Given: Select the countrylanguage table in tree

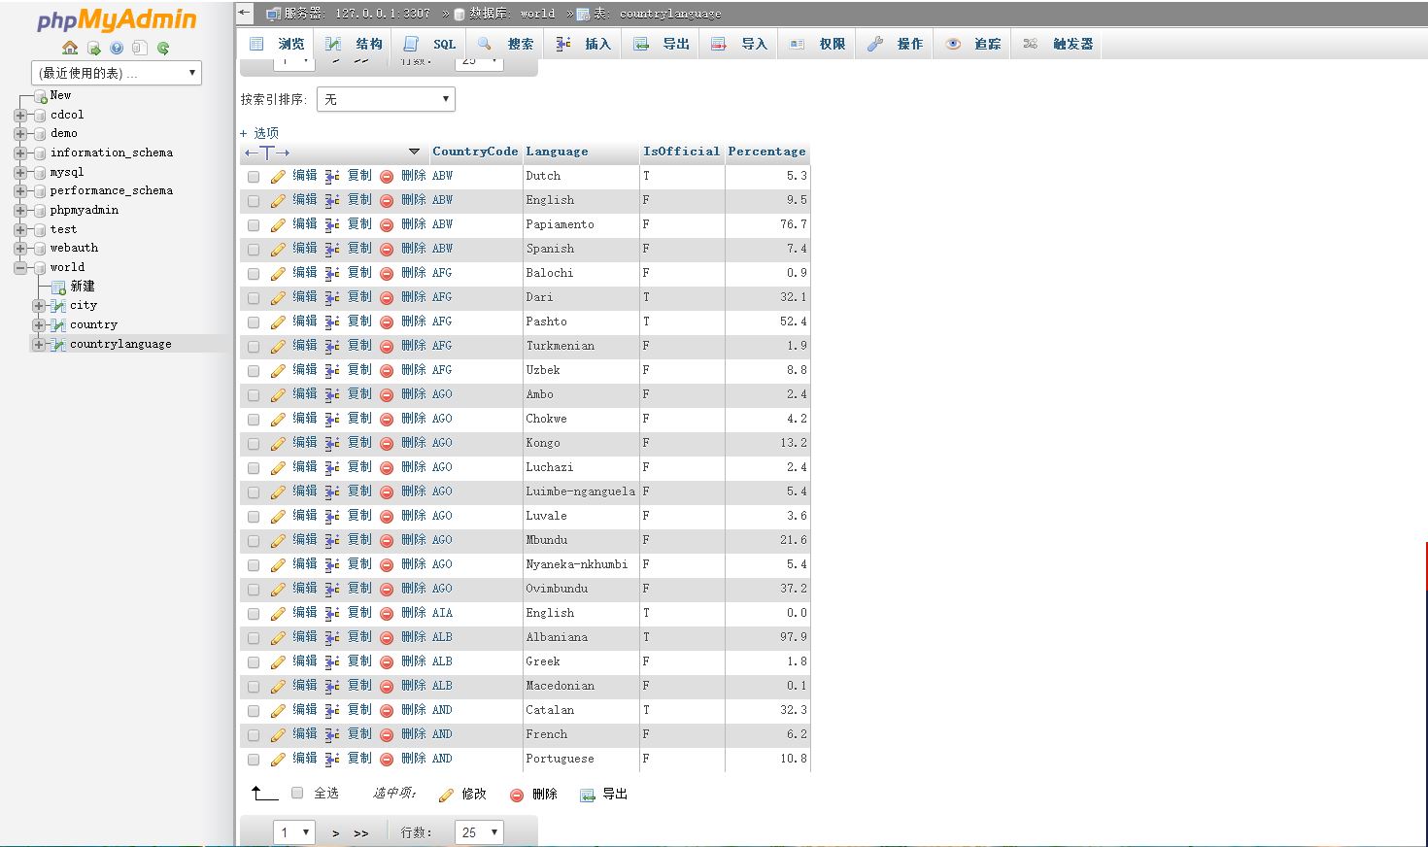Looking at the screenshot, I should click(120, 344).
